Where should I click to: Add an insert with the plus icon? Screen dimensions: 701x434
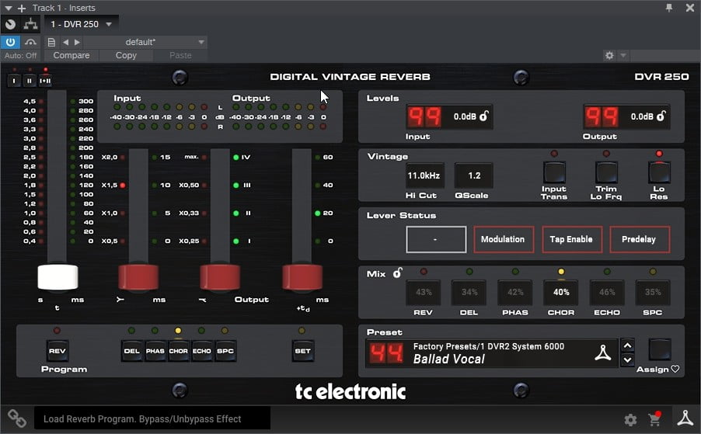coord(22,8)
